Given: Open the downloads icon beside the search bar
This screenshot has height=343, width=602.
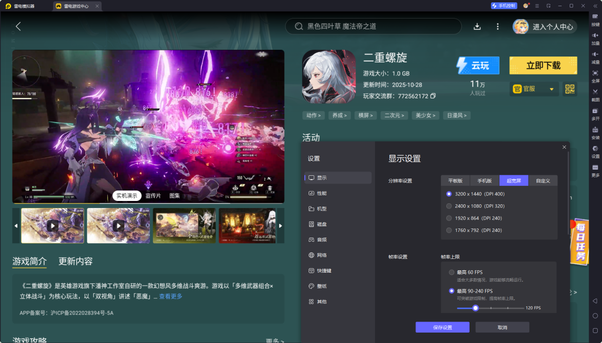Looking at the screenshot, I should [477, 27].
